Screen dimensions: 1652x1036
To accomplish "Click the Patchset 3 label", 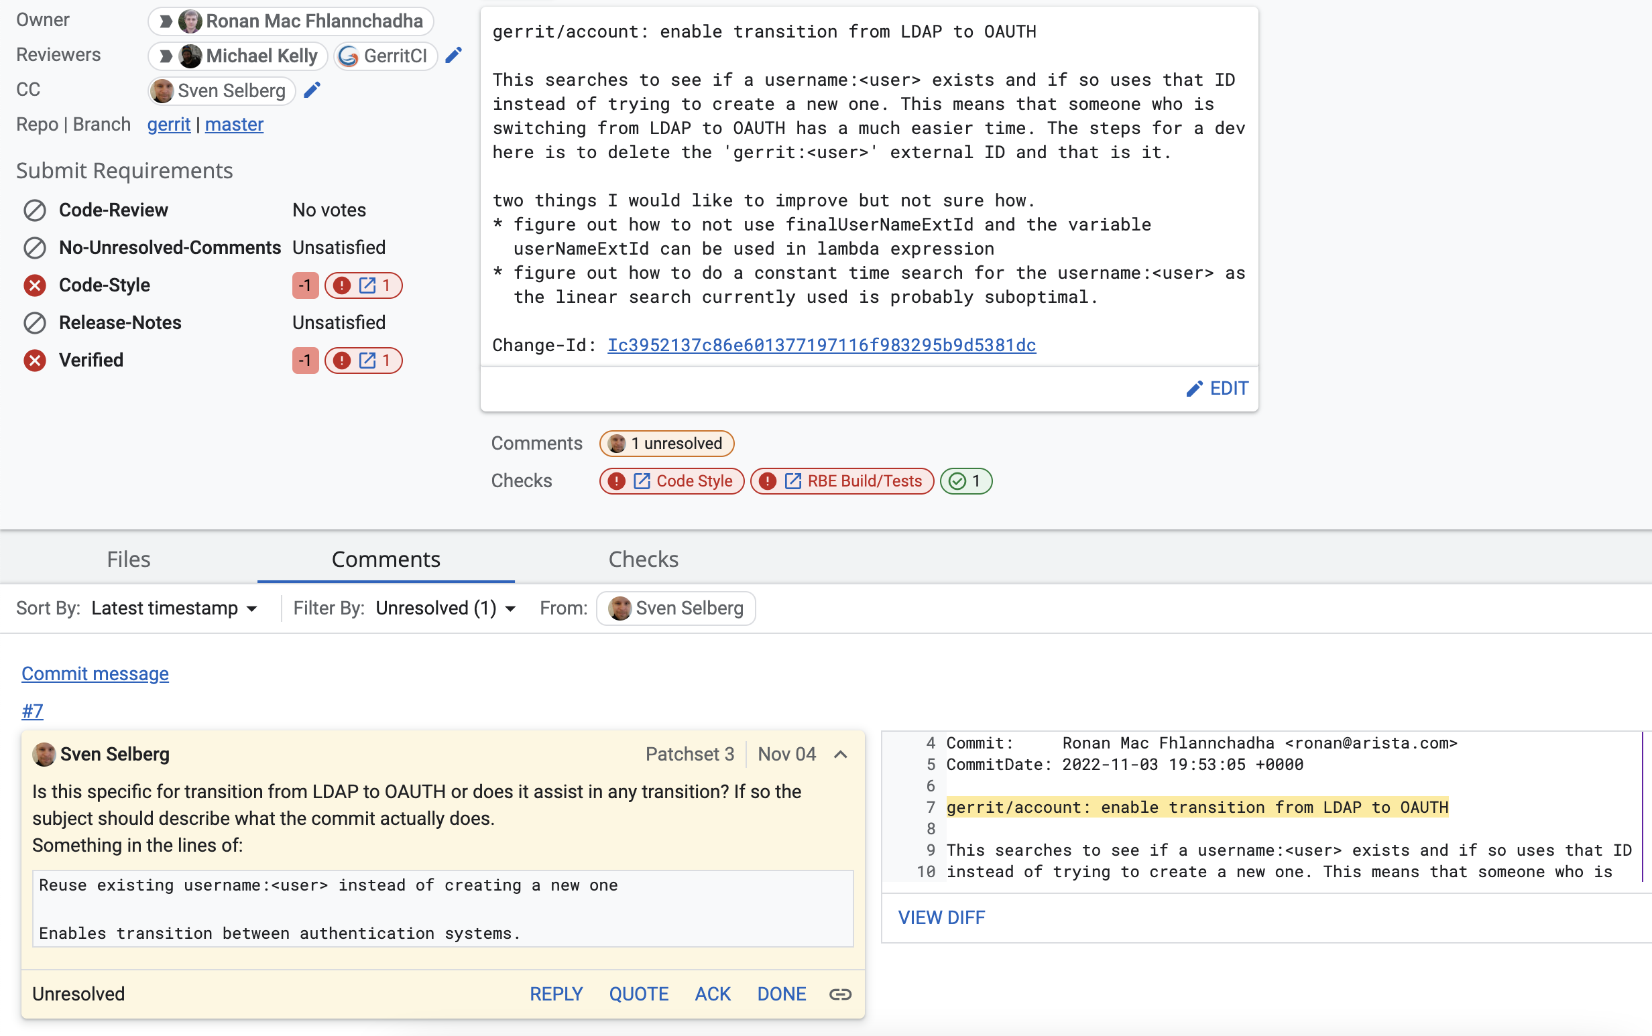I will 690,755.
